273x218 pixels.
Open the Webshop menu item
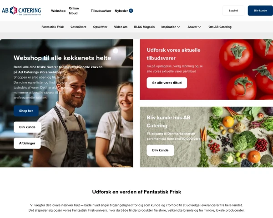(58, 11)
